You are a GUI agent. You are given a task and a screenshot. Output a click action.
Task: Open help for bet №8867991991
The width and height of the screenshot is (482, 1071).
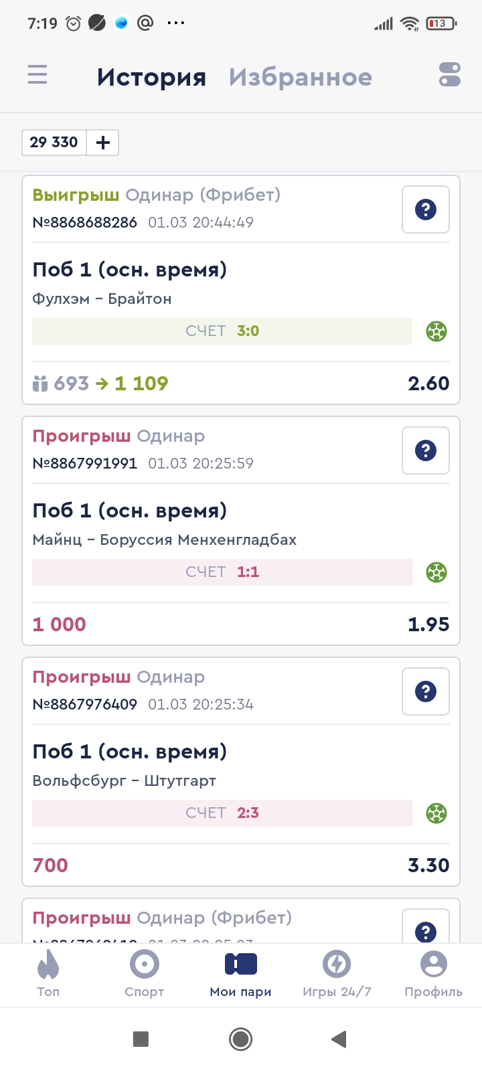tap(426, 450)
